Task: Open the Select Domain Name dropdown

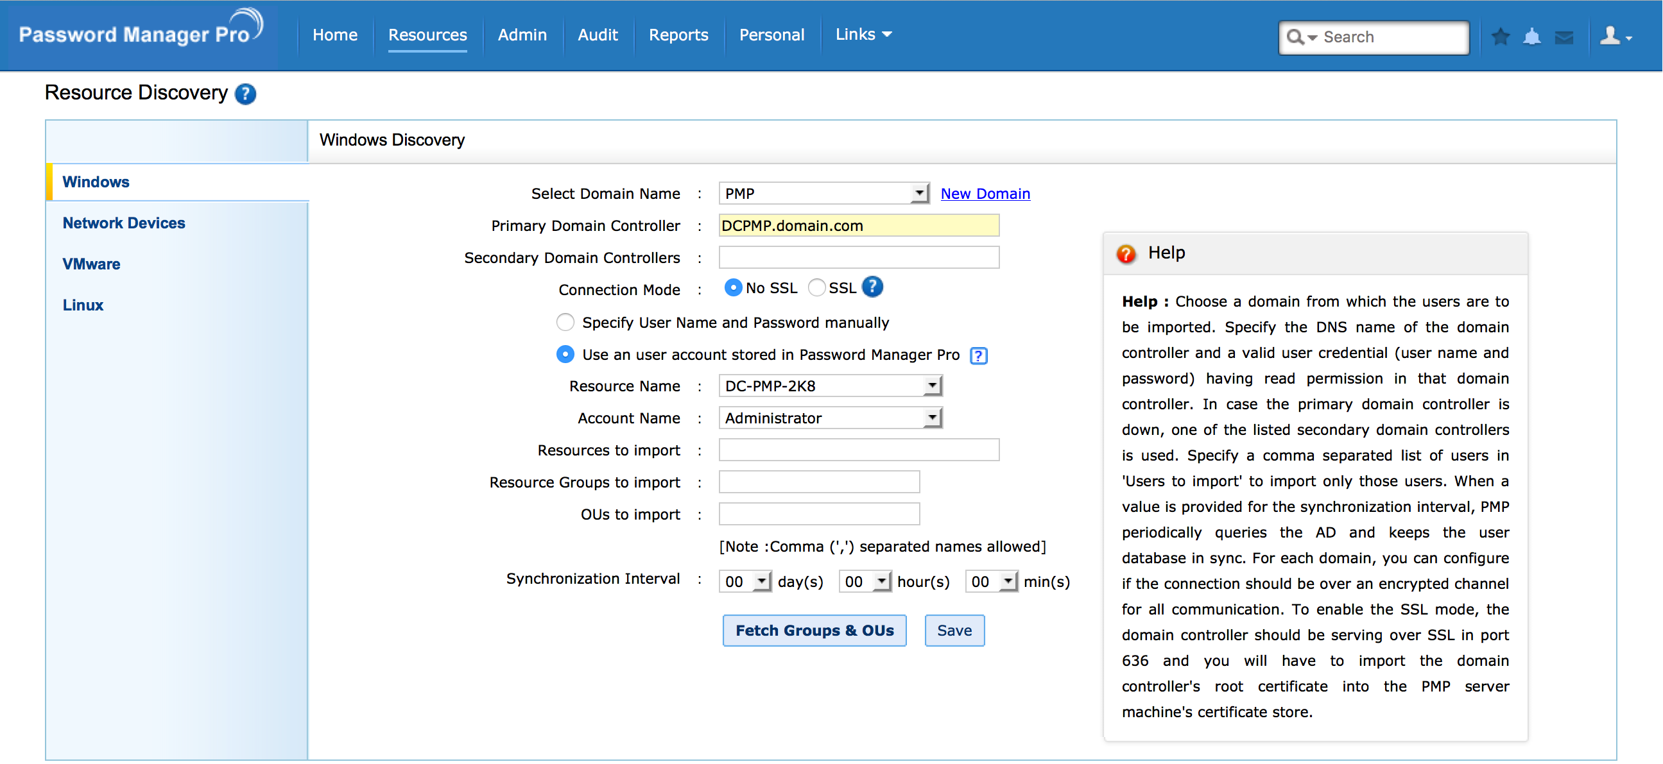Action: pos(823,193)
